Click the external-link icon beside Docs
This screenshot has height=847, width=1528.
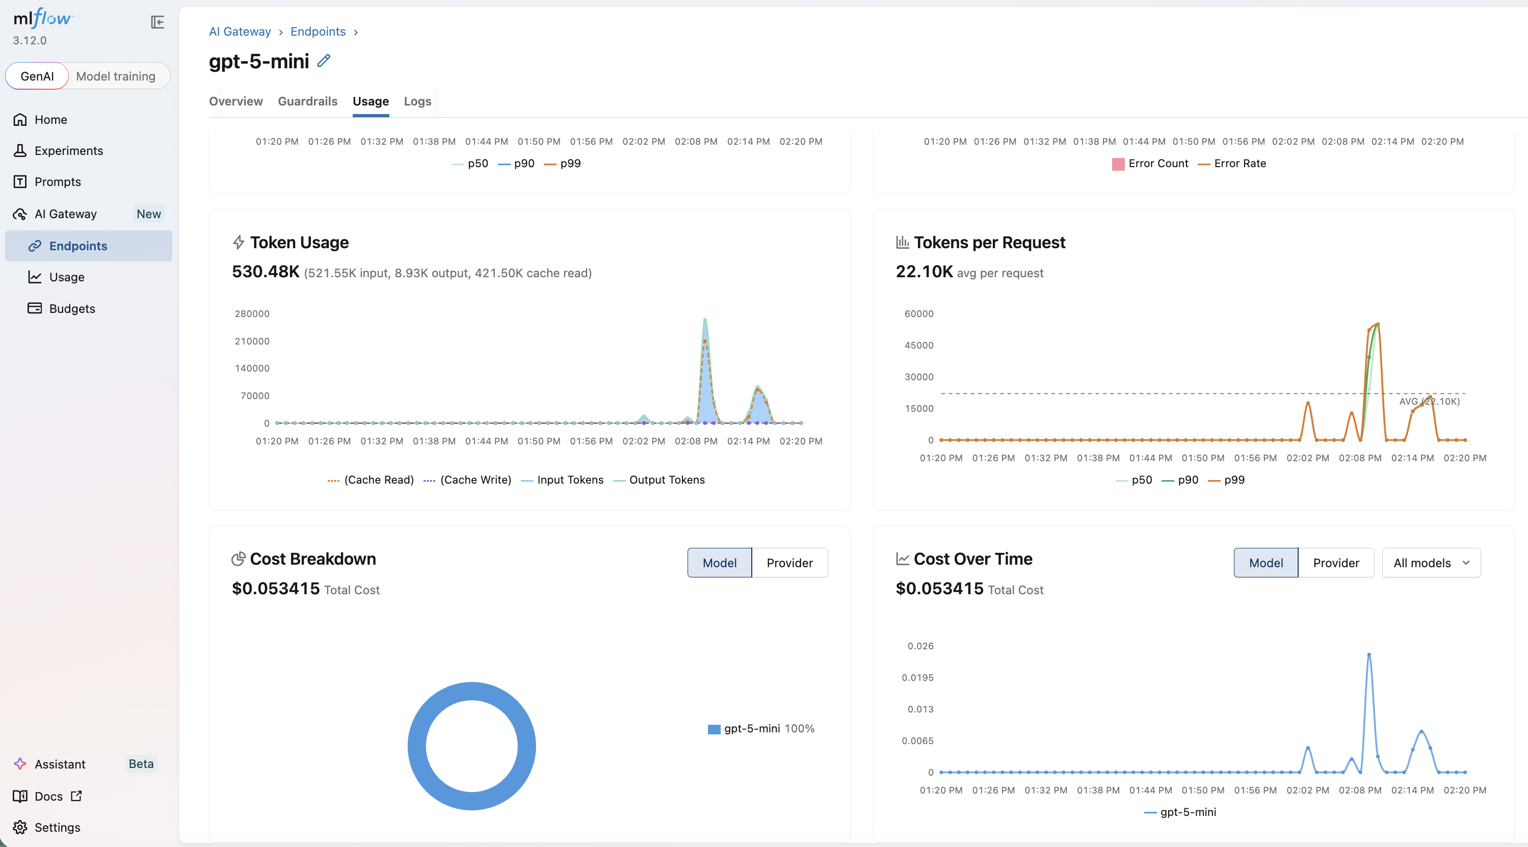[x=76, y=796]
